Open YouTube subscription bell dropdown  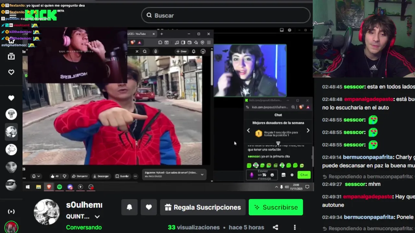pos(36,176)
